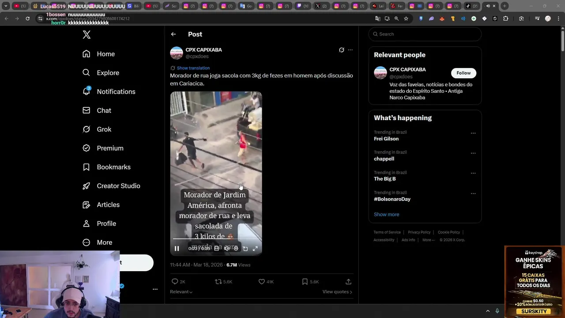Open options for The Big B trend
The width and height of the screenshot is (565, 318).
(x=473, y=173)
